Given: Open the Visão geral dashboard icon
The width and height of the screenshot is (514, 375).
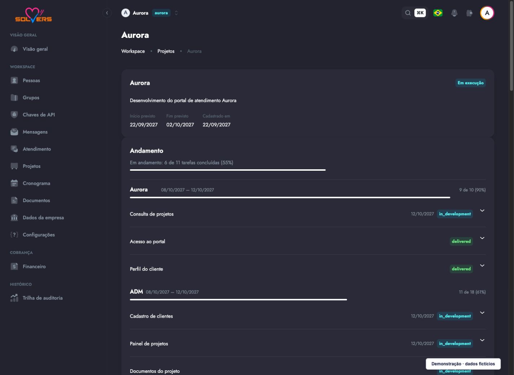Looking at the screenshot, I should pos(14,49).
